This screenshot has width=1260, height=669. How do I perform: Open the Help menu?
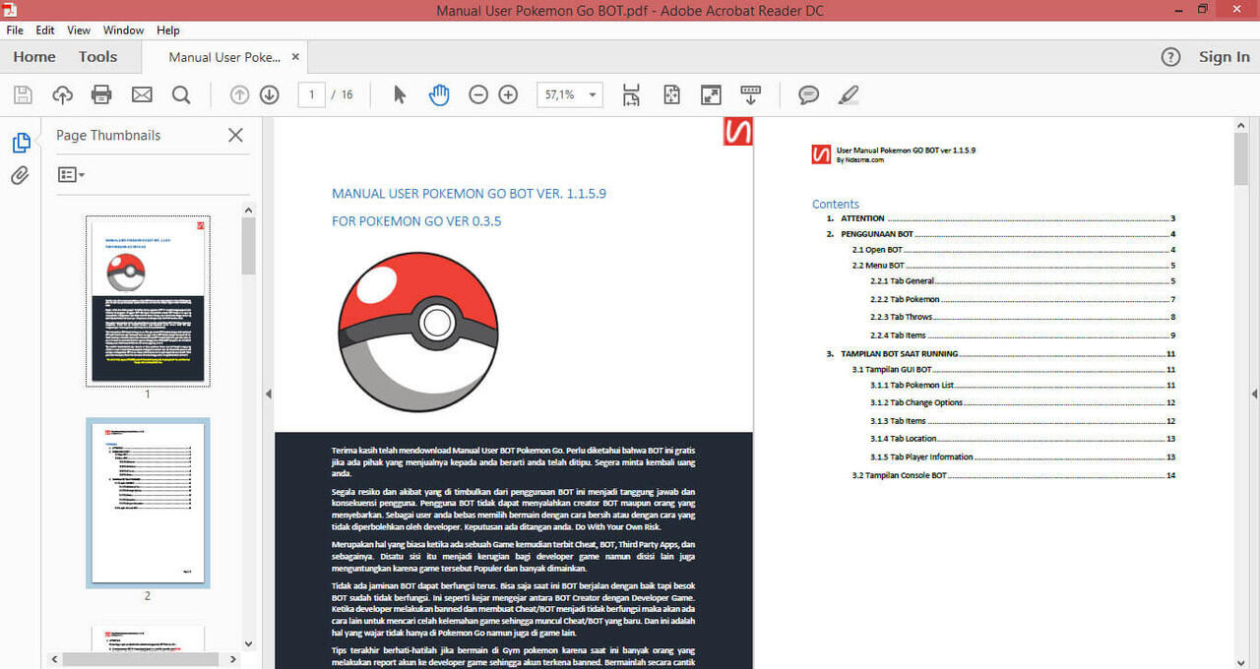[x=168, y=30]
